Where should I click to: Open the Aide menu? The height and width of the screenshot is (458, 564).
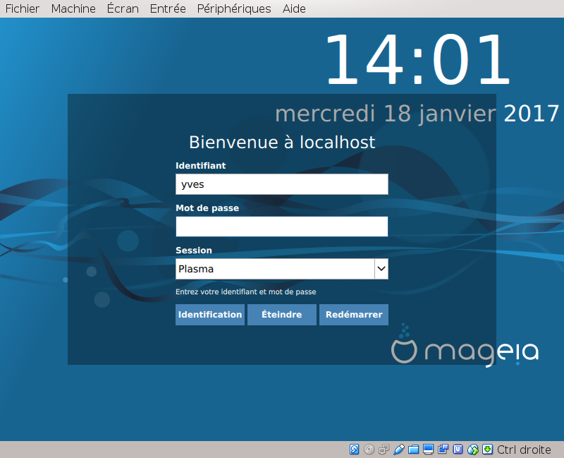[294, 8]
